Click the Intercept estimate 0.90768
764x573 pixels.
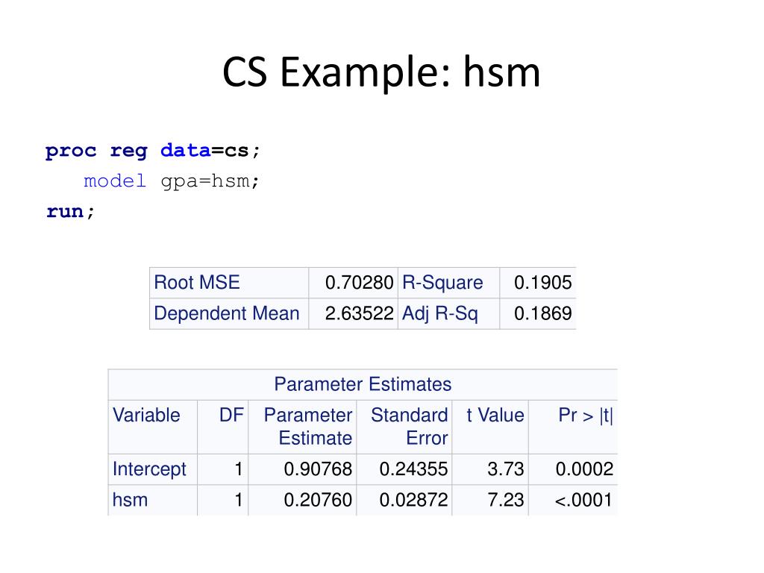(x=318, y=469)
